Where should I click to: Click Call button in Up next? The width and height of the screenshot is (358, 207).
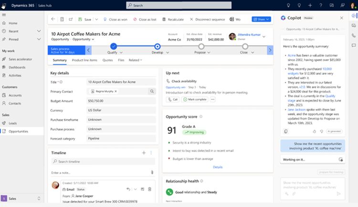point(173,99)
